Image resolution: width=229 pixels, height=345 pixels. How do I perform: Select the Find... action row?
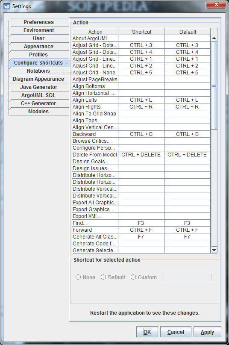(x=141, y=223)
